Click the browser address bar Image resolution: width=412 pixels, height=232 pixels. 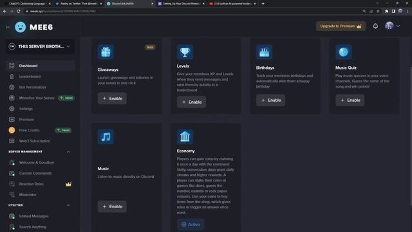(x=193, y=12)
